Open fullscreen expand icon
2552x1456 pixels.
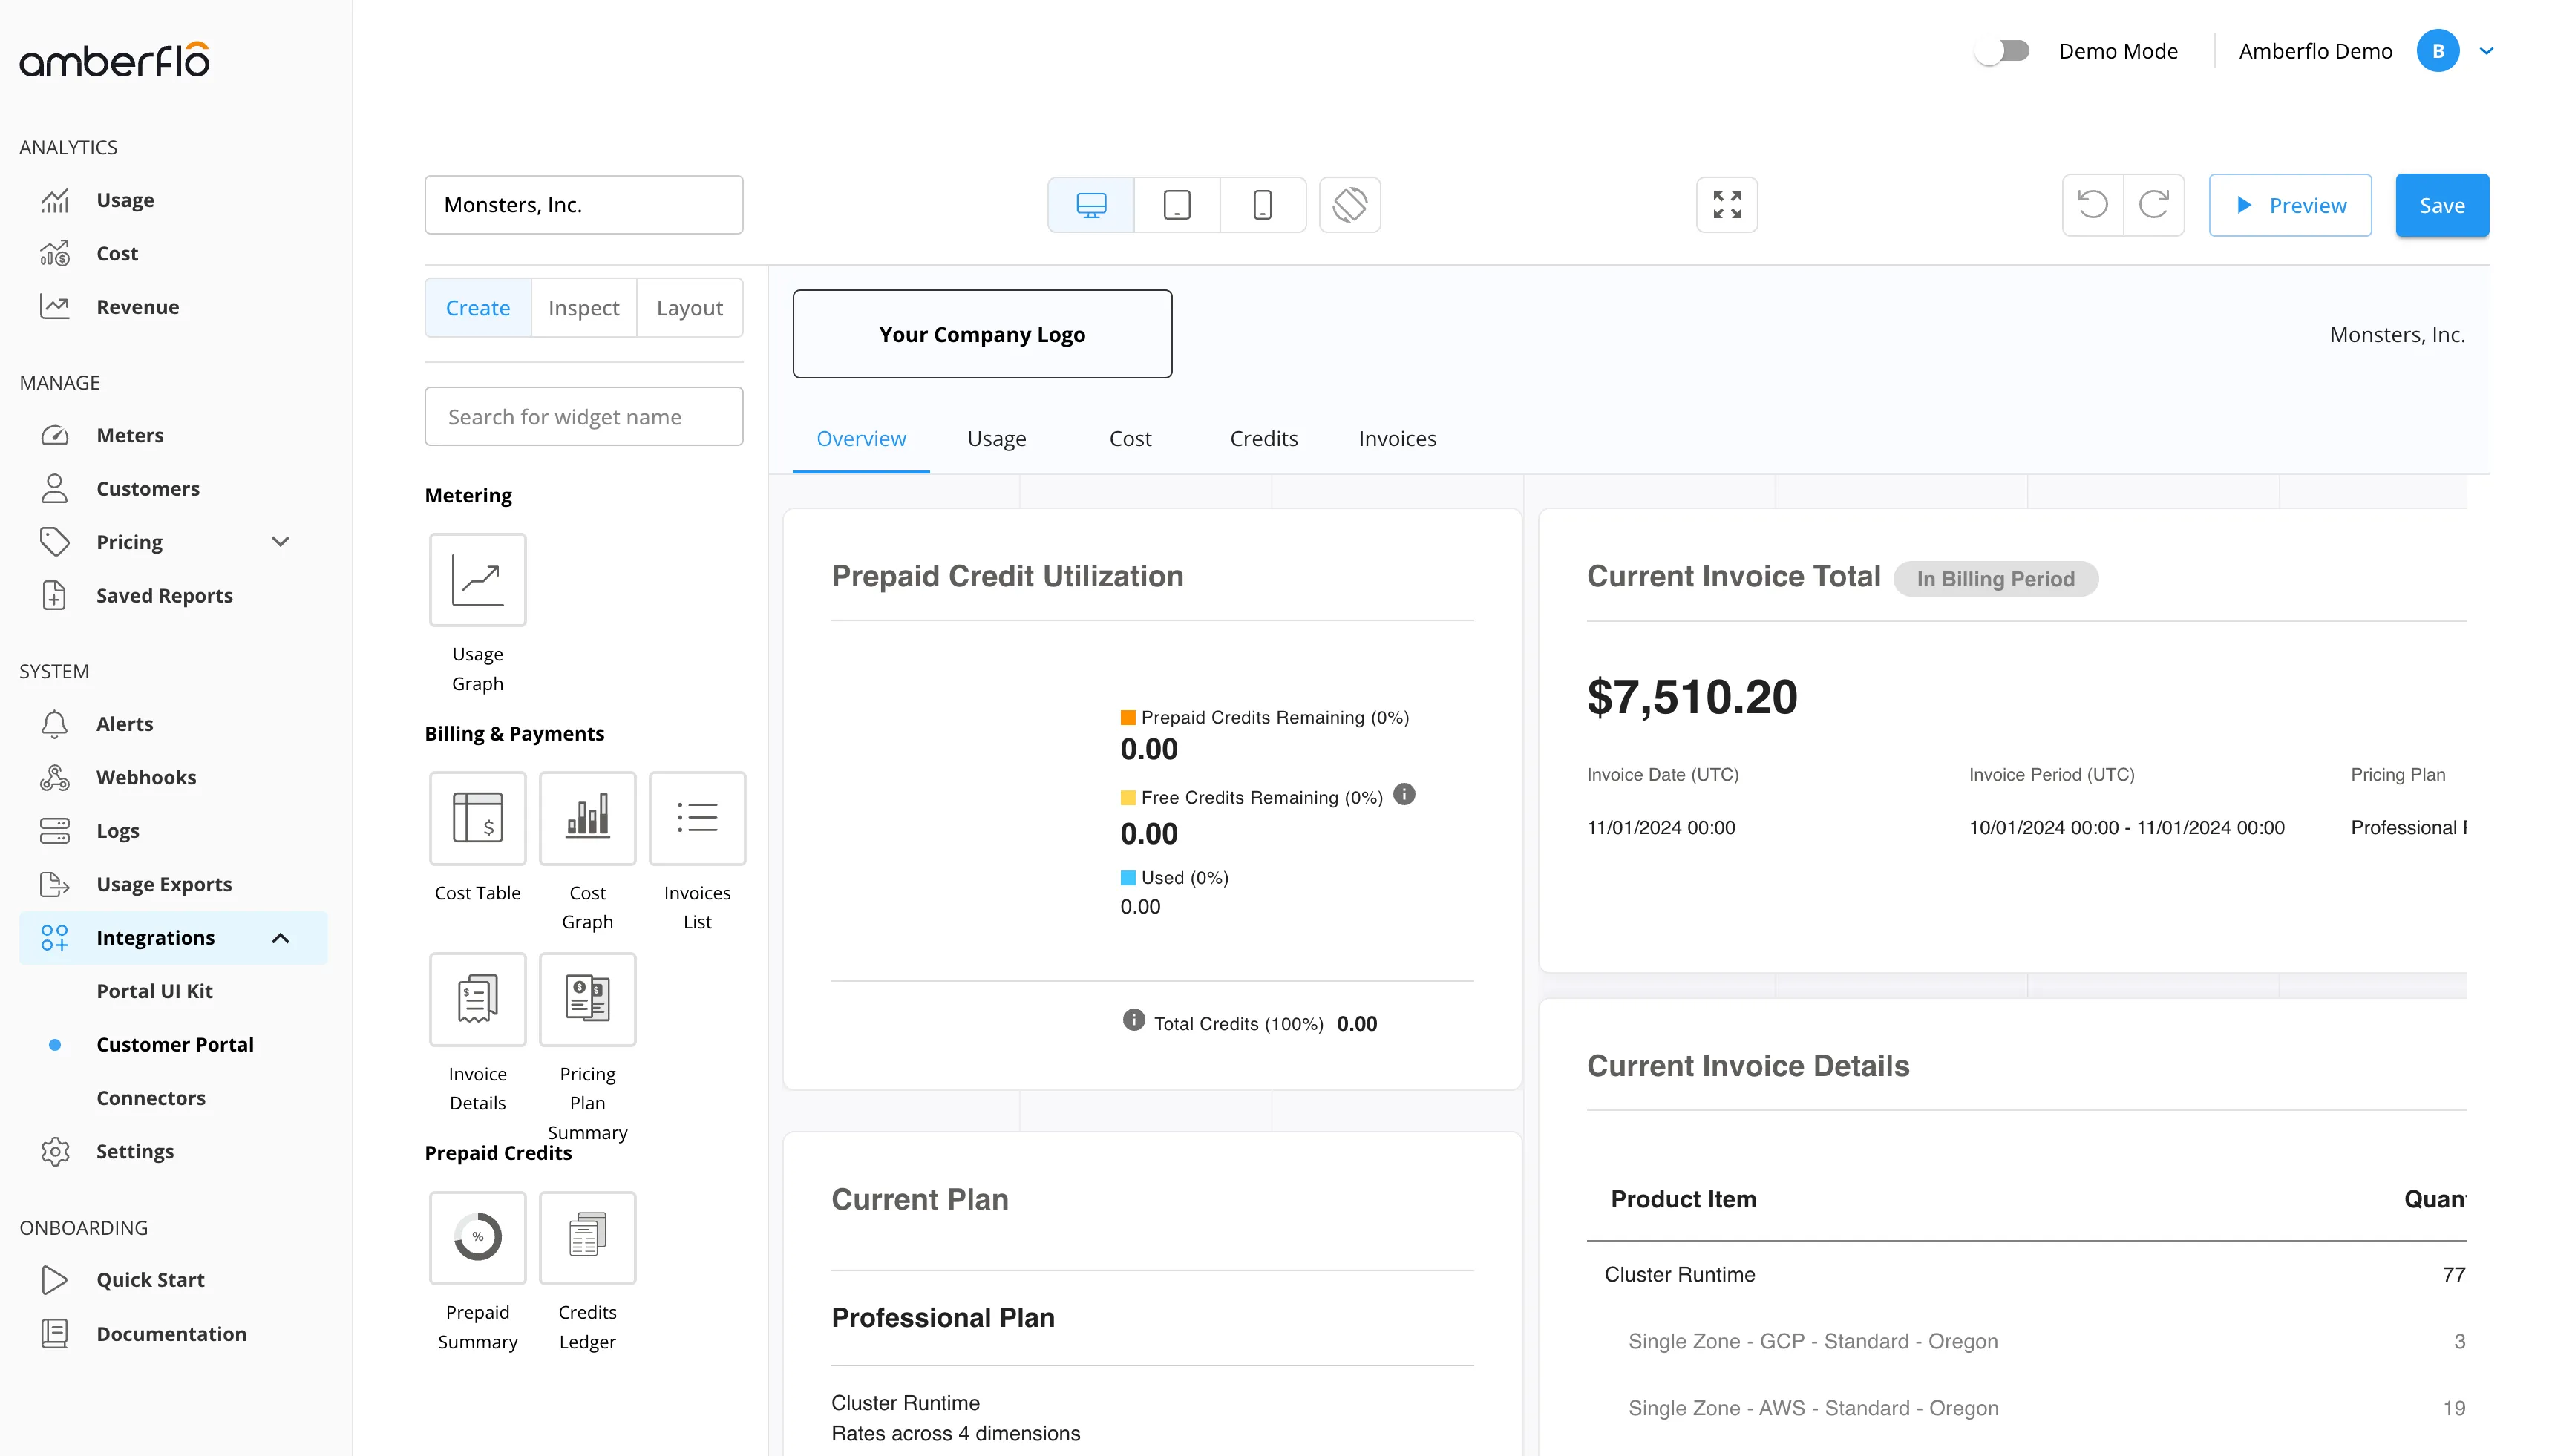[1727, 205]
